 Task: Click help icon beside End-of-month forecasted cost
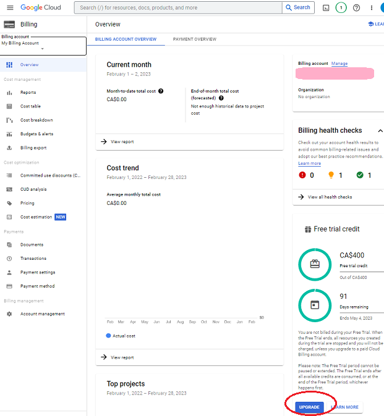[221, 98]
